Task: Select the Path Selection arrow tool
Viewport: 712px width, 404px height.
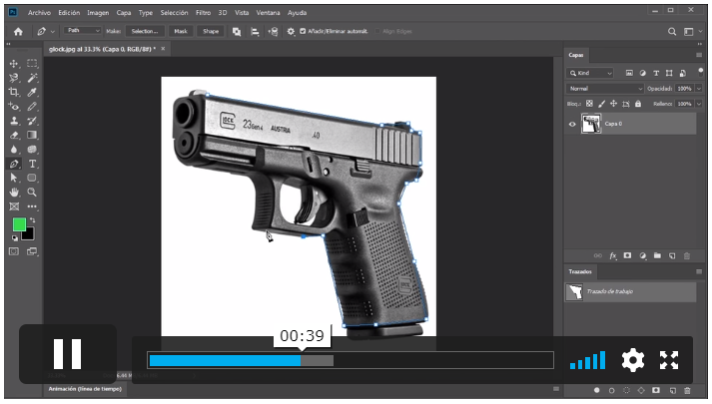Action: [14, 178]
